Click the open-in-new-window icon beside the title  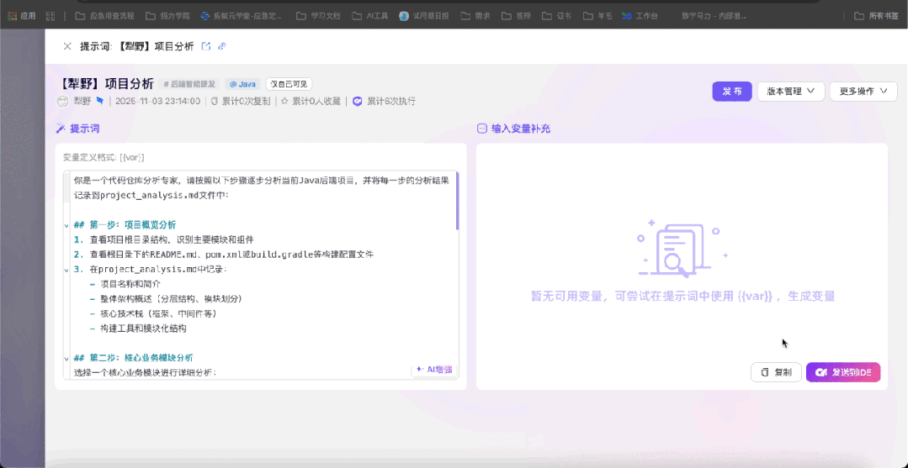tap(206, 46)
